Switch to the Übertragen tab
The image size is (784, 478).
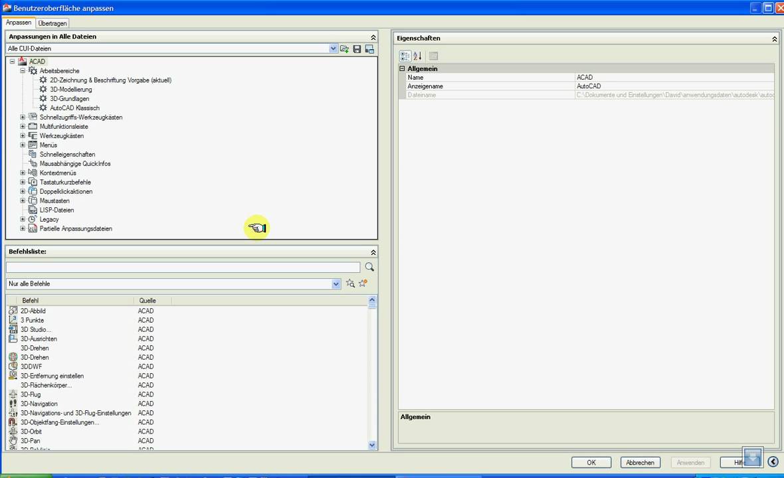coord(52,23)
